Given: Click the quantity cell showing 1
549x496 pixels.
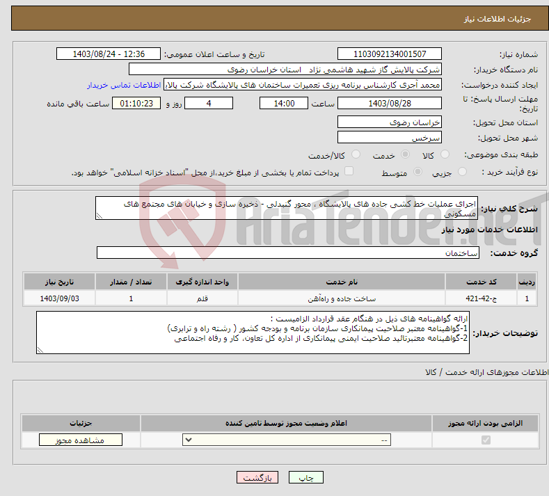Looking at the screenshot, I should click(x=131, y=298).
